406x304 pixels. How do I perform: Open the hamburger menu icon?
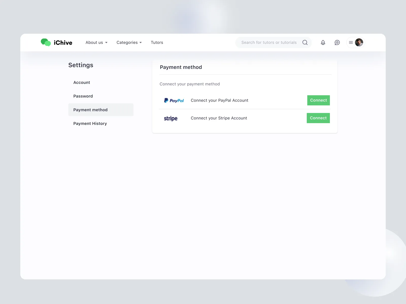351,43
